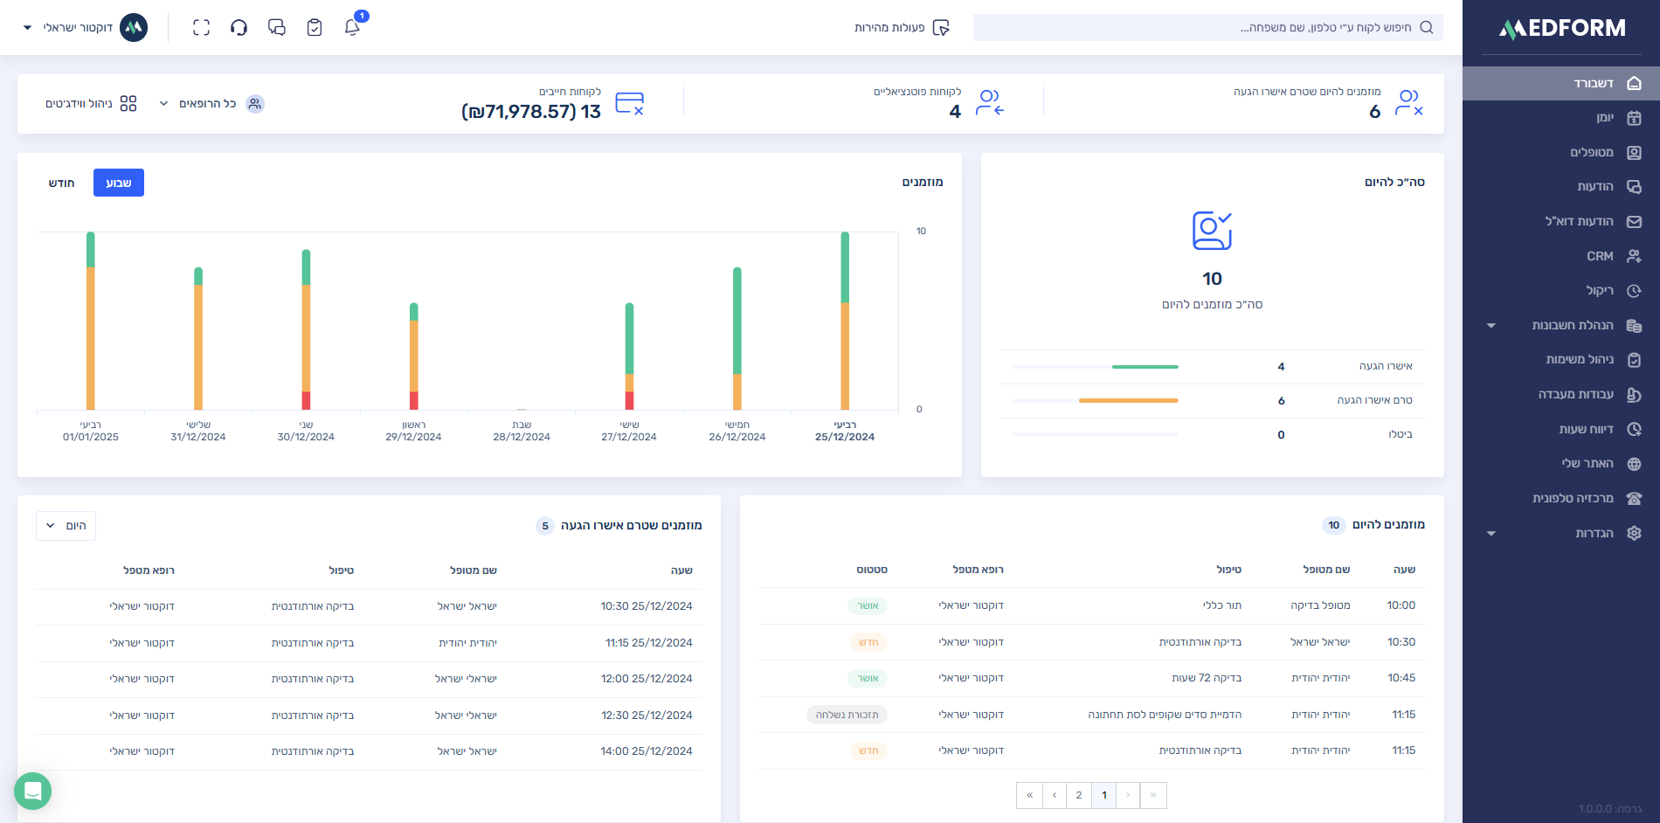The image size is (1660, 823).
Task: Open the כל הרופאים doctors dropdown
Action: click(211, 103)
